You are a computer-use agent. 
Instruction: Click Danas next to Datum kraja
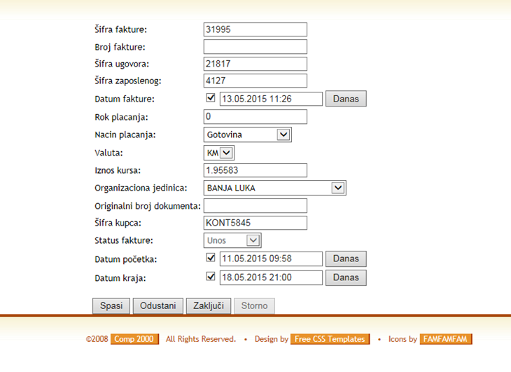point(346,277)
